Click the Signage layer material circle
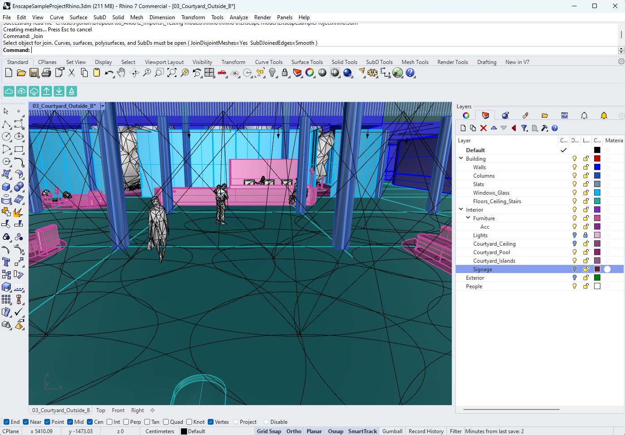Viewport: 625px width, 435px height. tap(607, 269)
